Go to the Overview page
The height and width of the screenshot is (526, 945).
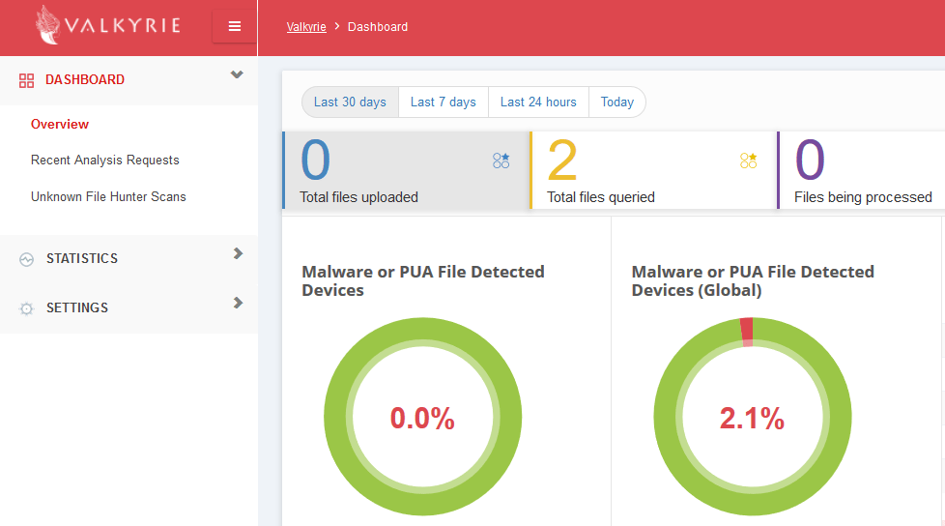60,124
